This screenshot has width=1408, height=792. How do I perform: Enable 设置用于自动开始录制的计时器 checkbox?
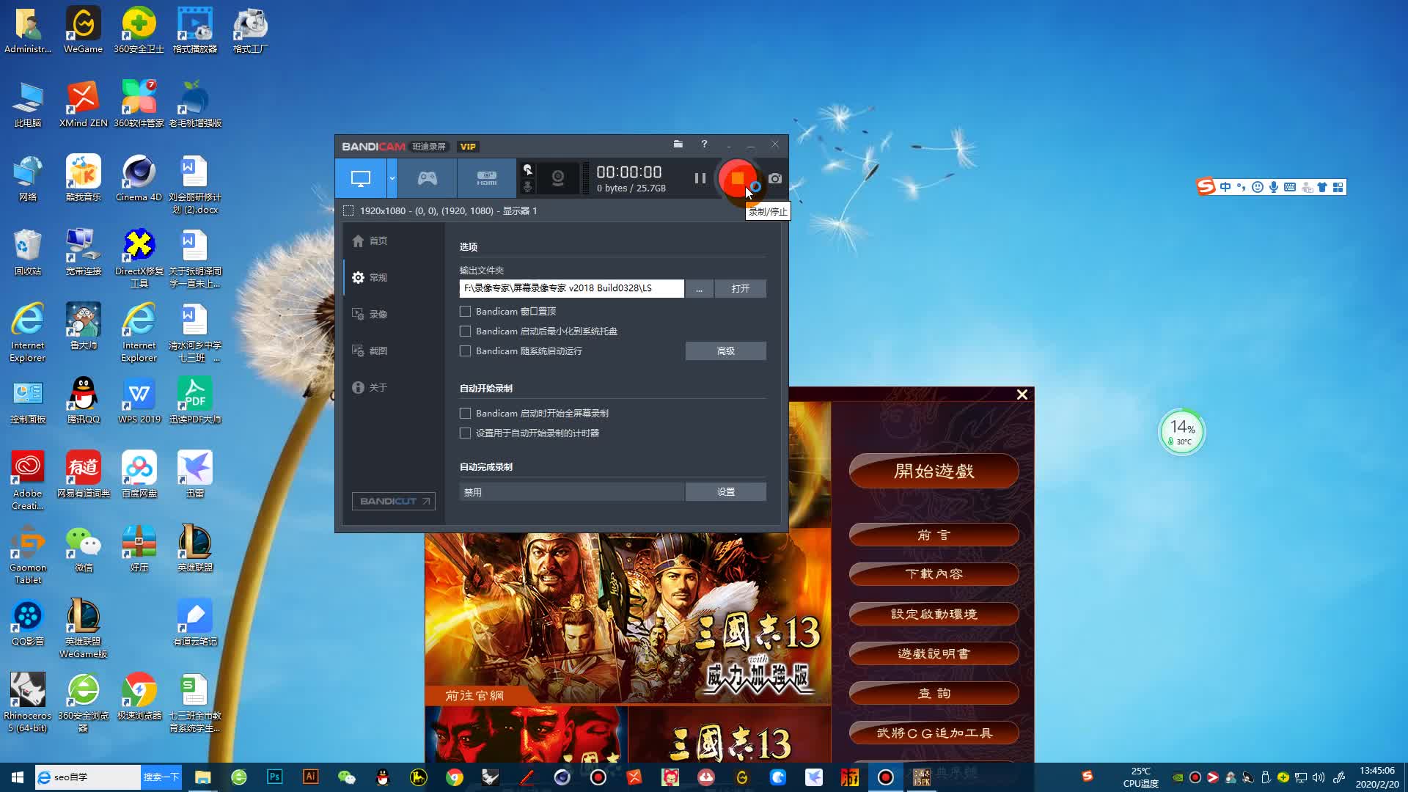tap(465, 433)
